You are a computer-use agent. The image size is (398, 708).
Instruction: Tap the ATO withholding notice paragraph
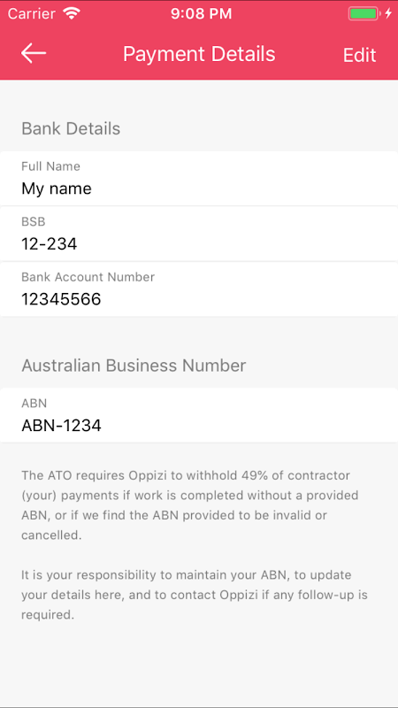point(190,505)
